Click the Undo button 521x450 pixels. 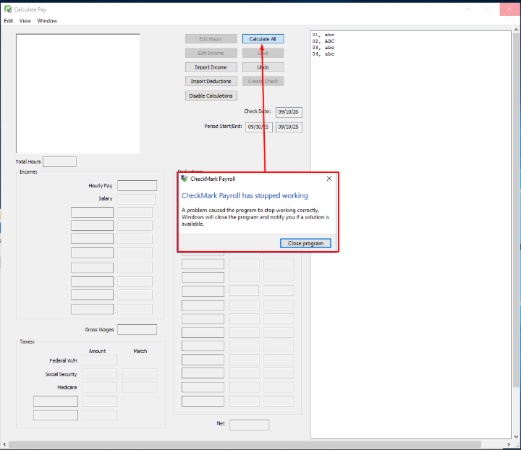pyautogui.click(x=263, y=67)
